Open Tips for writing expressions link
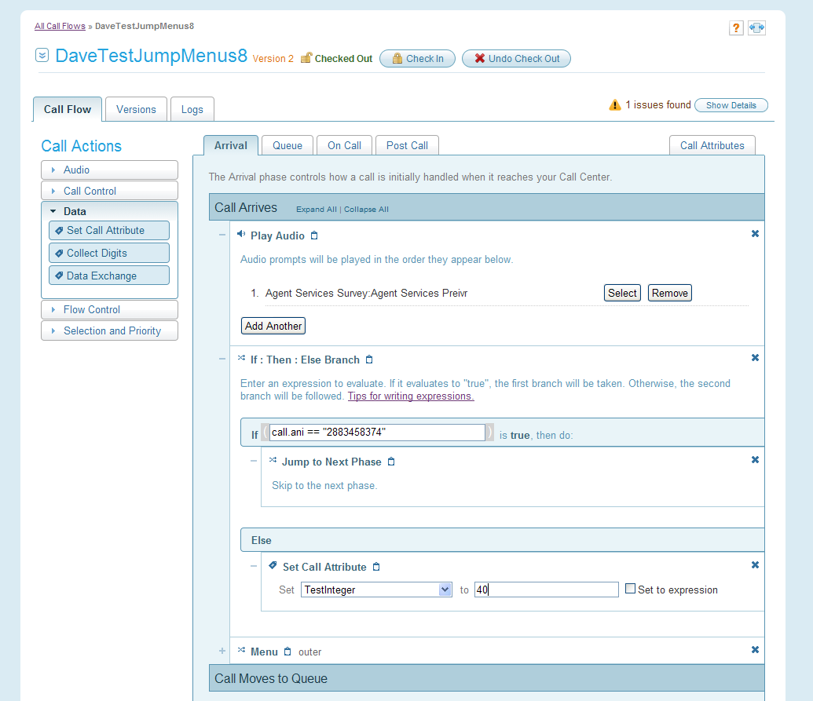The height and width of the screenshot is (701, 813). [x=410, y=396]
